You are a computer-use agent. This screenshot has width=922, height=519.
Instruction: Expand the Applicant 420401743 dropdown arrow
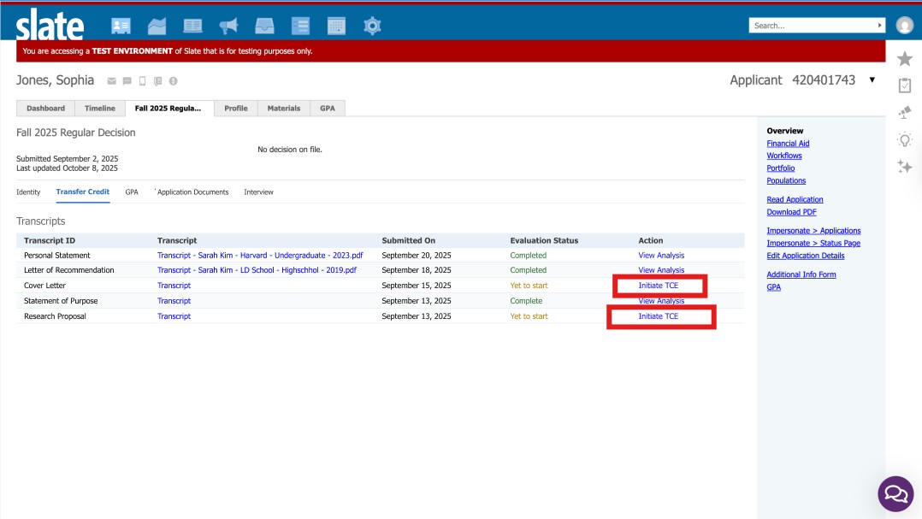(872, 80)
